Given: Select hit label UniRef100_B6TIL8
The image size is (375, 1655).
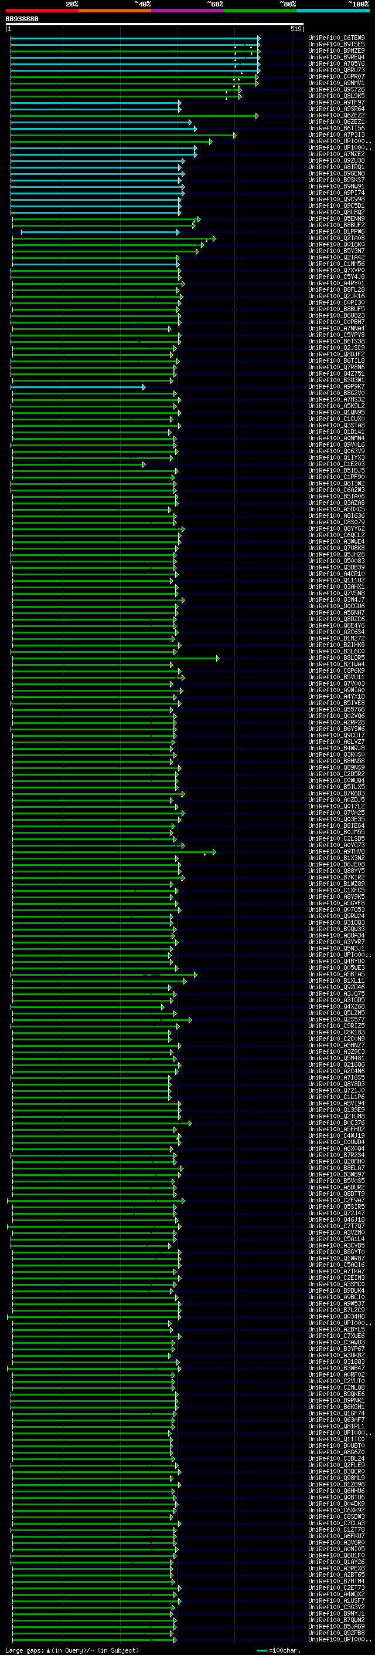Looking at the screenshot, I should 336,361.
